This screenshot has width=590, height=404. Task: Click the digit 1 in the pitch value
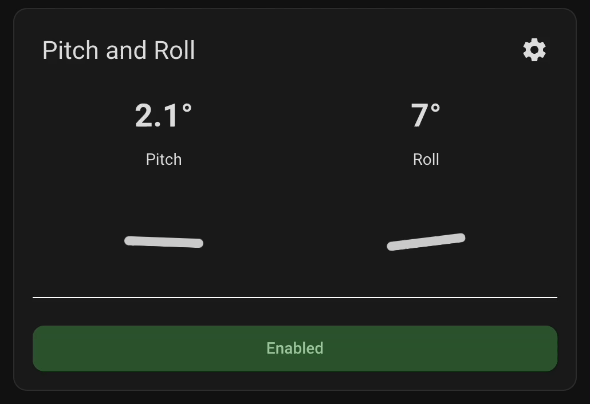coord(171,116)
